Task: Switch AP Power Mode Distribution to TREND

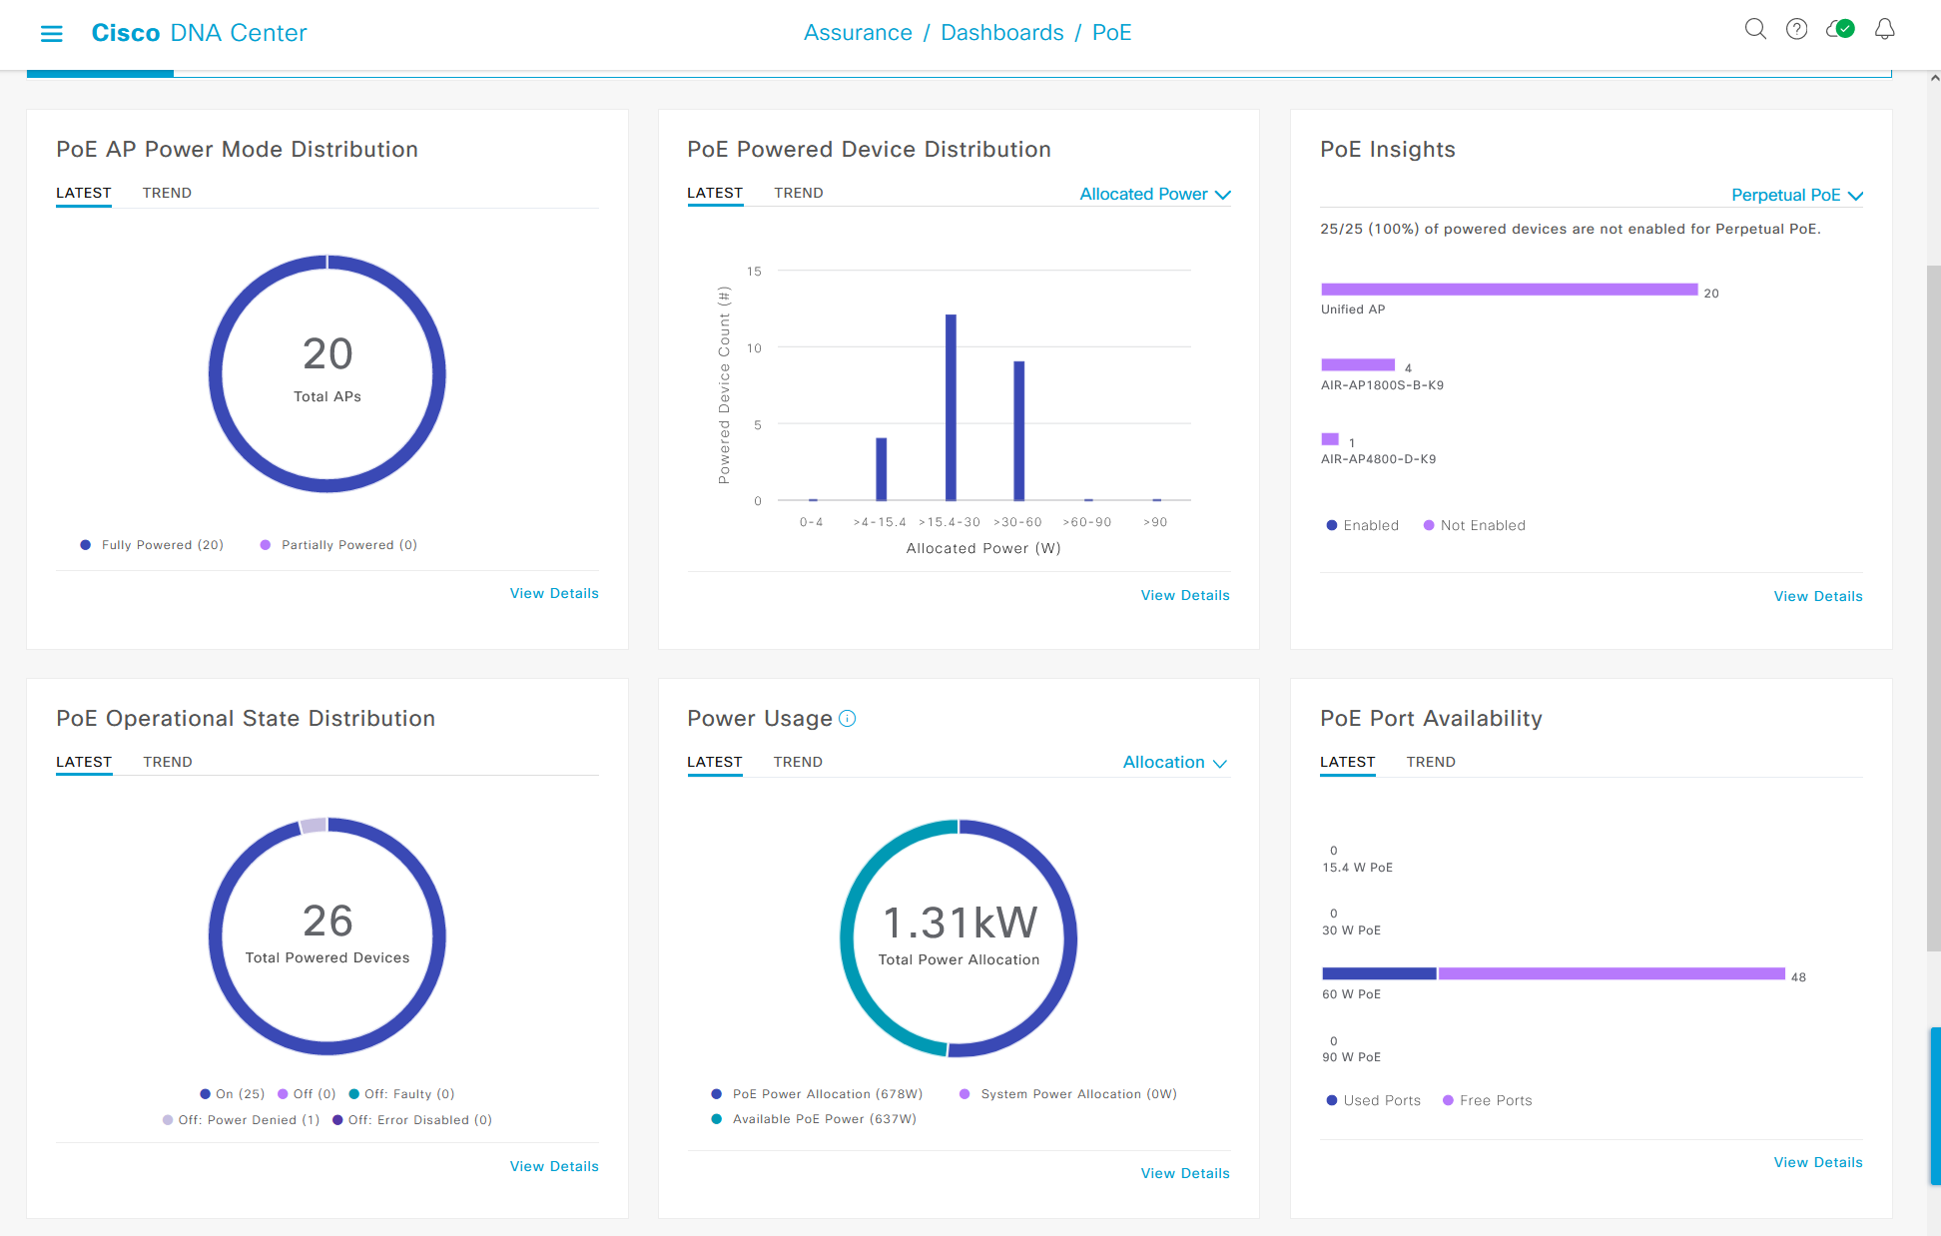Action: pos(167,193)
